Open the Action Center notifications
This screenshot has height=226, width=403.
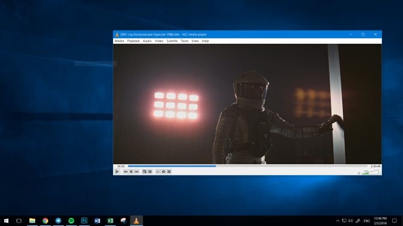tap(395, 221)
